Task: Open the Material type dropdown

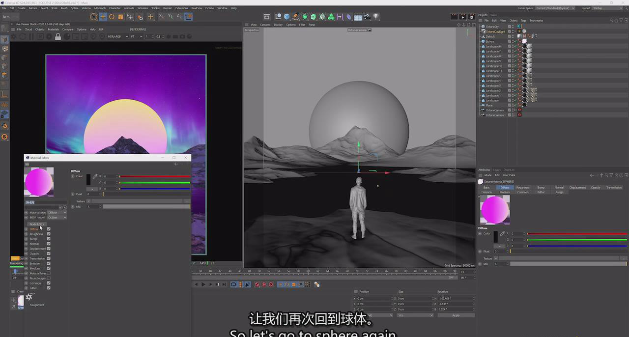Action: click(x=57, y=212)
